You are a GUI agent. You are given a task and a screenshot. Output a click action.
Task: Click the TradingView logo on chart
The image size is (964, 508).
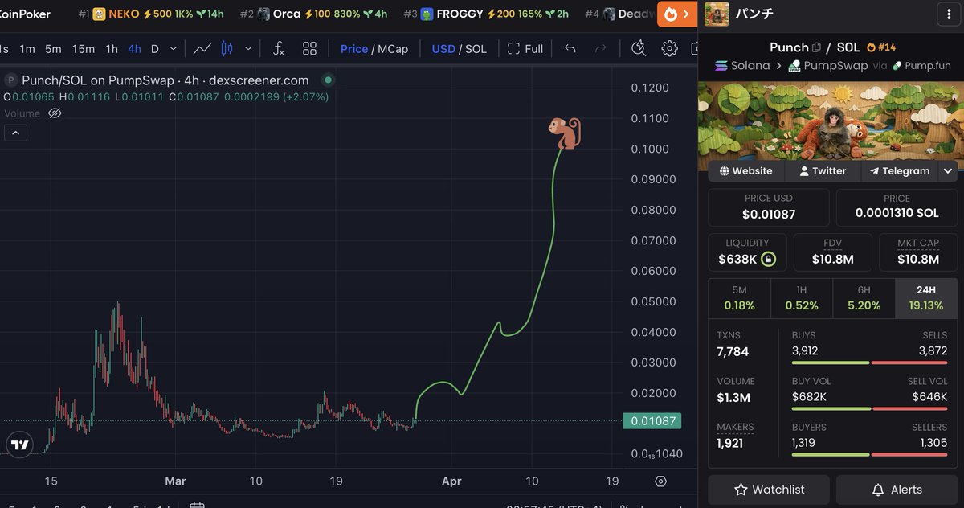tap(19, 444)
